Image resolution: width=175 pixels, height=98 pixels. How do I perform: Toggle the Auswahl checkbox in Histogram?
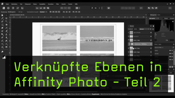coord(169,18)
